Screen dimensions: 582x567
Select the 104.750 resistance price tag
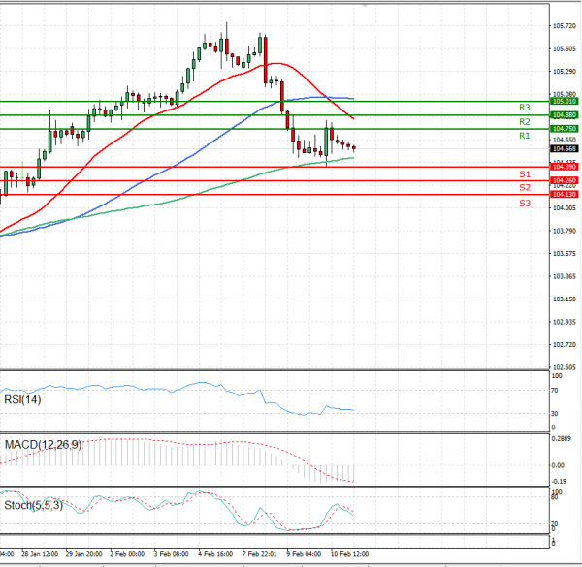point(564,129)
